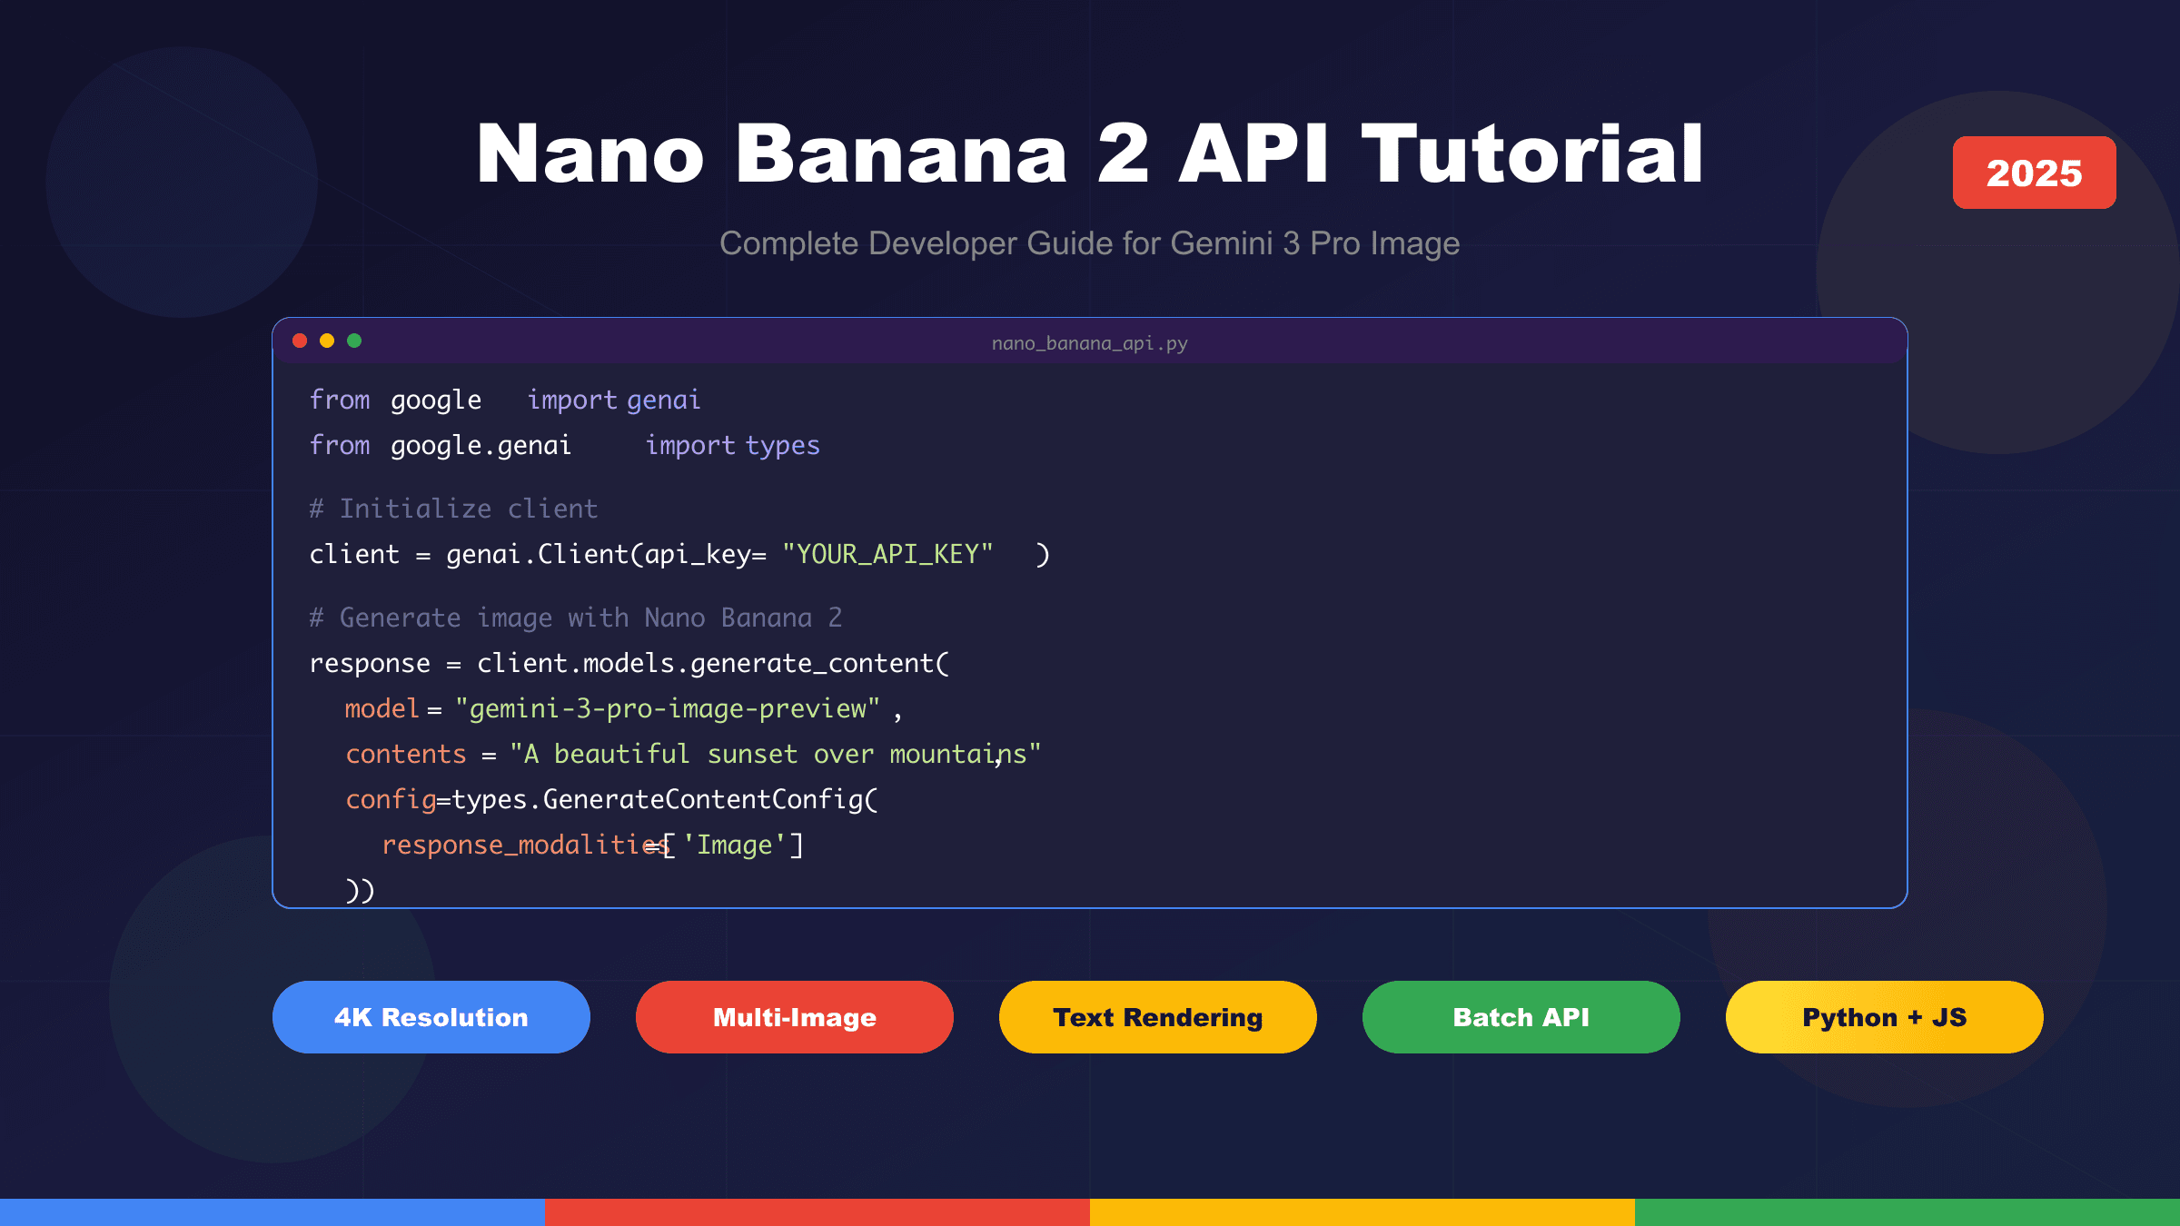The width and height of the screenshot is (2180, 1226).
Task: Click the YOUR_API_KEY placeholder string
Action: click(x=887, y=554)
